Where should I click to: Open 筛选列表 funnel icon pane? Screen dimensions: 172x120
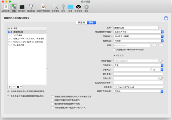tap(31, 8)
